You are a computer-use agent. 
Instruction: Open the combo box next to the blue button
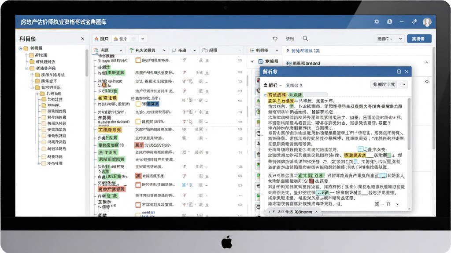(390, 39)
